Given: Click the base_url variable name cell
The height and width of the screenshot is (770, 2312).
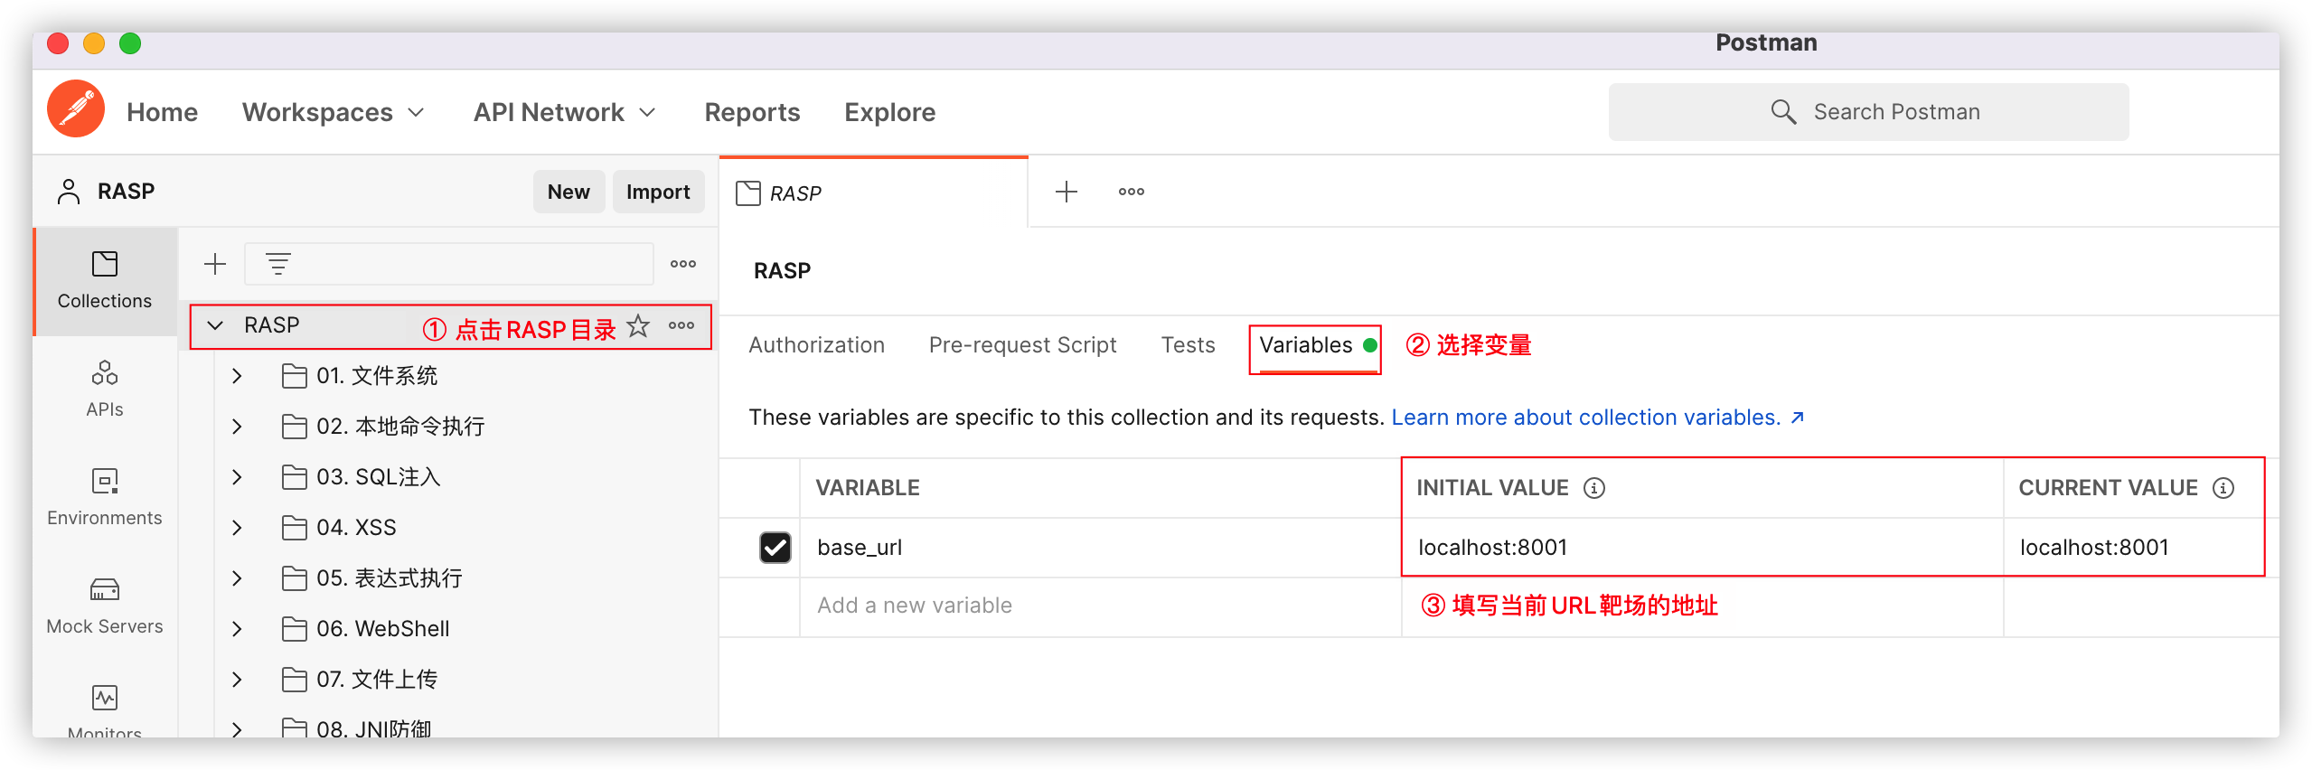Looking at the screenshot, I should point(1100,548).
